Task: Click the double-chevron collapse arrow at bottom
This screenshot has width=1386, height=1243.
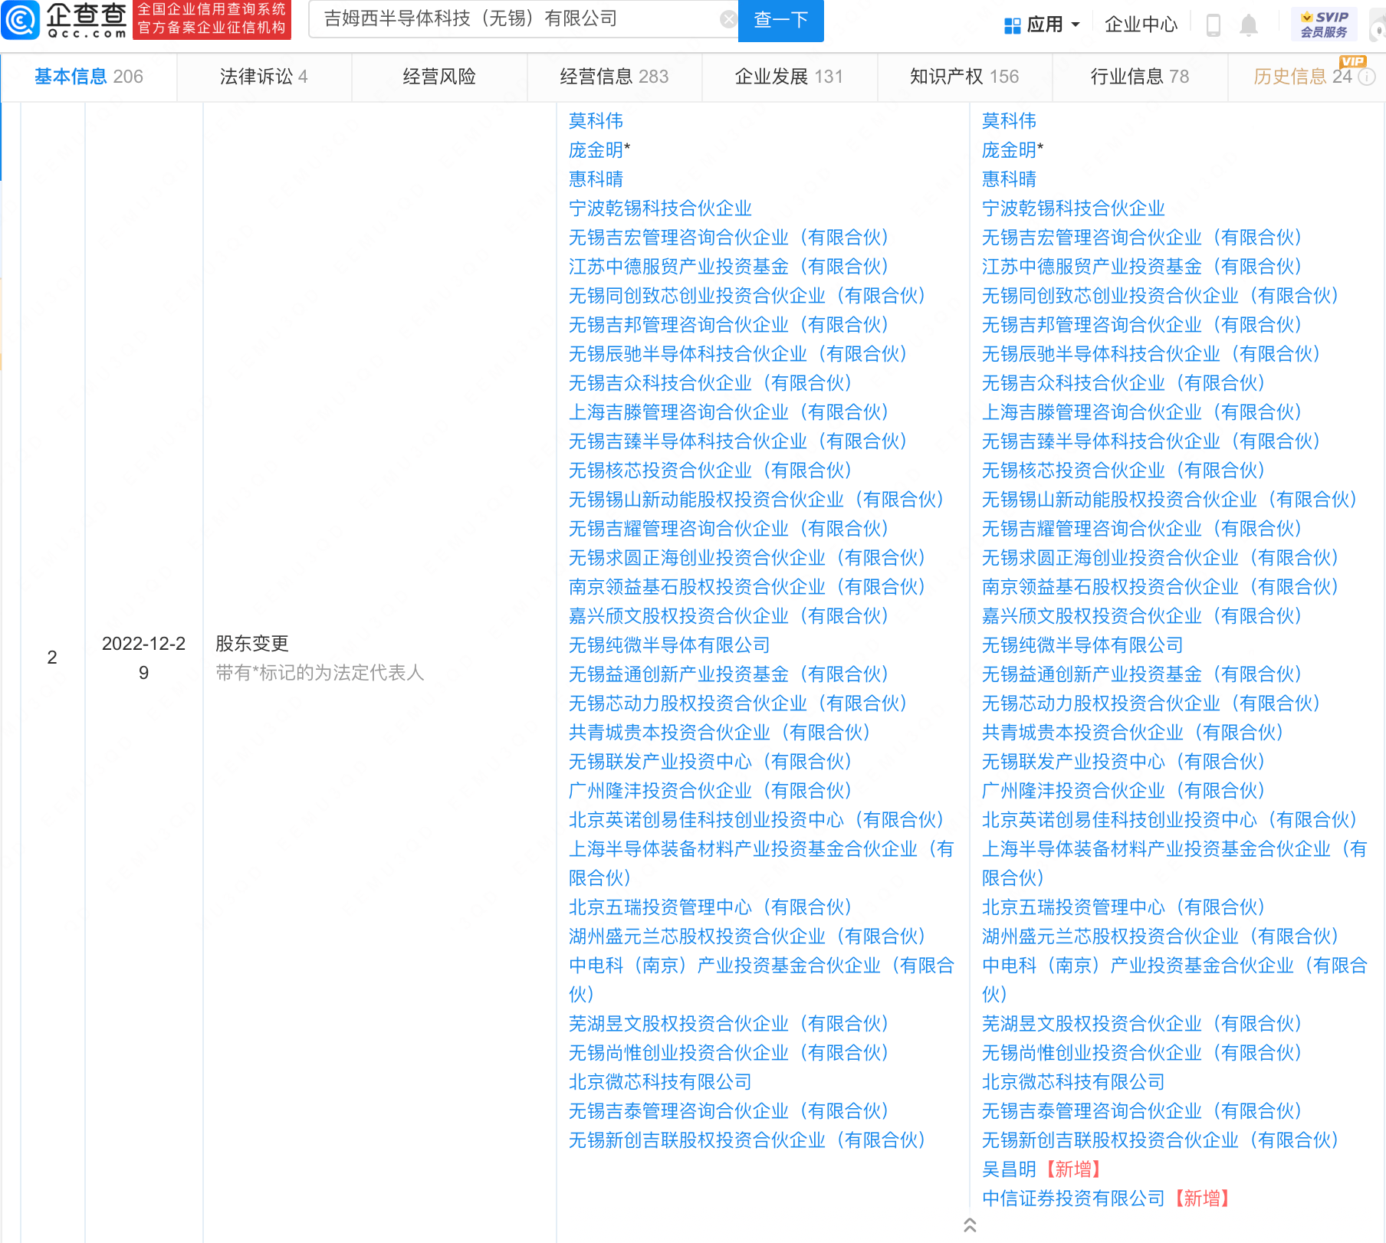Action: 970,1225
